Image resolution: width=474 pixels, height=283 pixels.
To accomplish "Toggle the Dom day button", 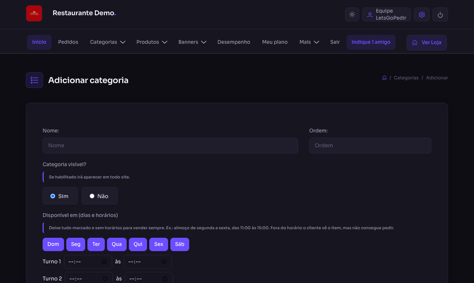I will click(x=53, y=244).
